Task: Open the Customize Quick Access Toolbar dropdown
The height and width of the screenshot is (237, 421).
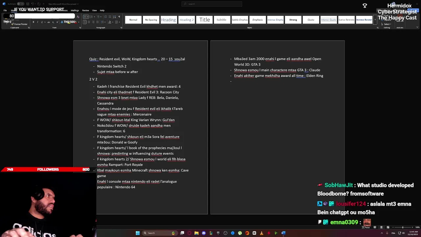Action: (x=43, y=4)
